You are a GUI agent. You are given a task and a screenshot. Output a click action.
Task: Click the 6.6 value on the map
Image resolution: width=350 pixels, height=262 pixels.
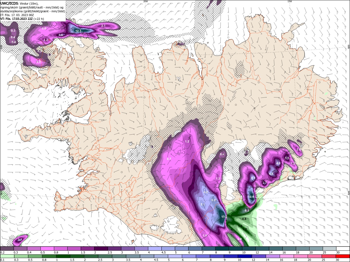(44, 28)
